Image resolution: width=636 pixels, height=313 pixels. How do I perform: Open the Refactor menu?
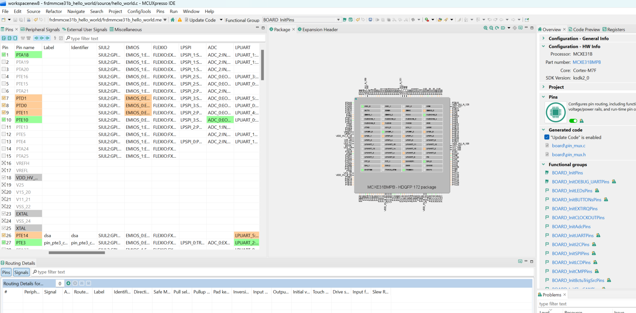tap(54, 12)
